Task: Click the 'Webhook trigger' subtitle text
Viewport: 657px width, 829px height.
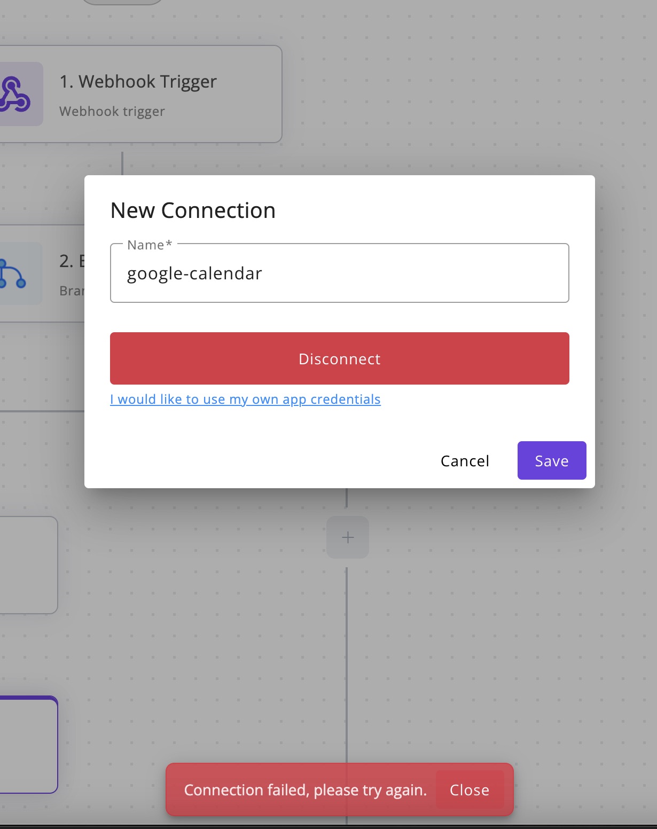Action: [112, 112]
